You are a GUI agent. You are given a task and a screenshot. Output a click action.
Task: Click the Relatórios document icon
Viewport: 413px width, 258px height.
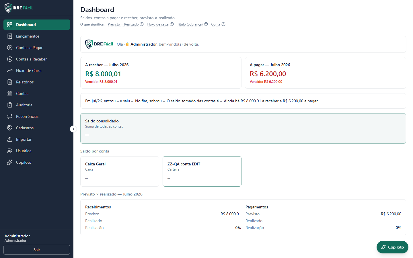point(10,82)
